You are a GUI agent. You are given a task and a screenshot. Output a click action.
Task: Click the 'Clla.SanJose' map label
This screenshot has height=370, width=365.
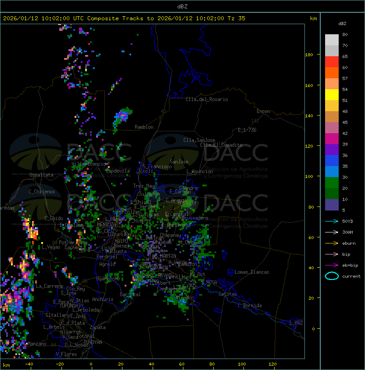pos(199,140)
